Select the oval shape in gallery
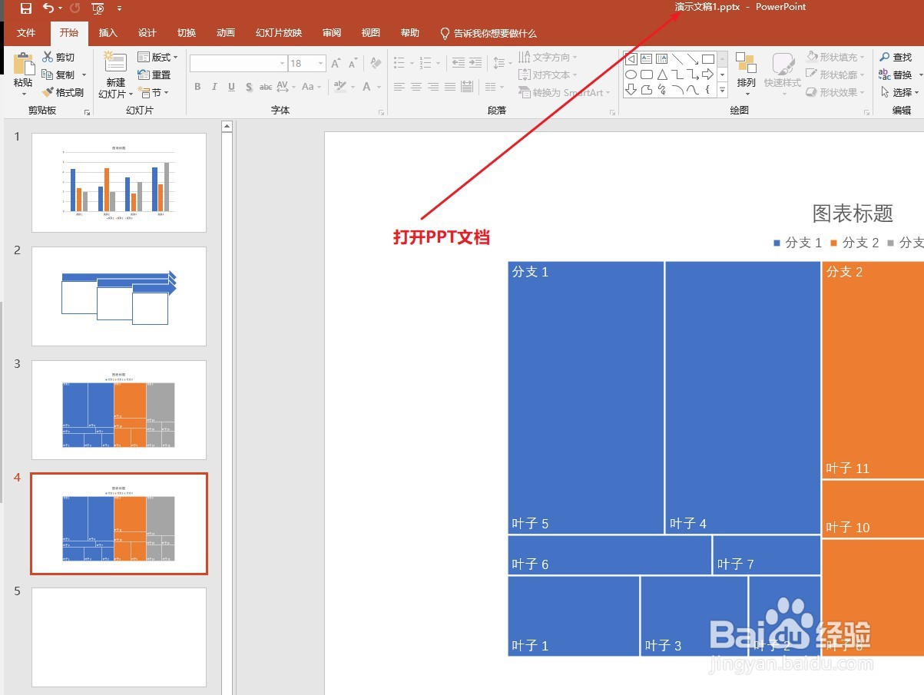Image resolution: width=924 pixels, height=695 pixels. (x=631, y=74)
